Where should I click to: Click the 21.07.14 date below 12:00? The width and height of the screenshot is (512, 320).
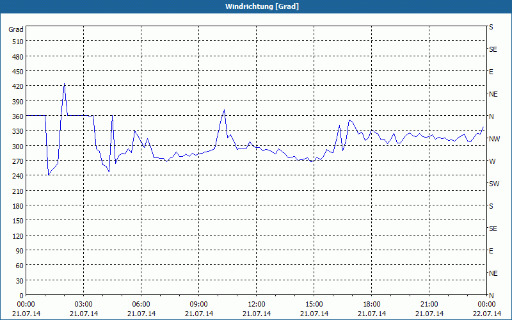point(257,314)
